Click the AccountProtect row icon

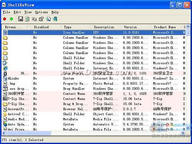click(5, 109)
